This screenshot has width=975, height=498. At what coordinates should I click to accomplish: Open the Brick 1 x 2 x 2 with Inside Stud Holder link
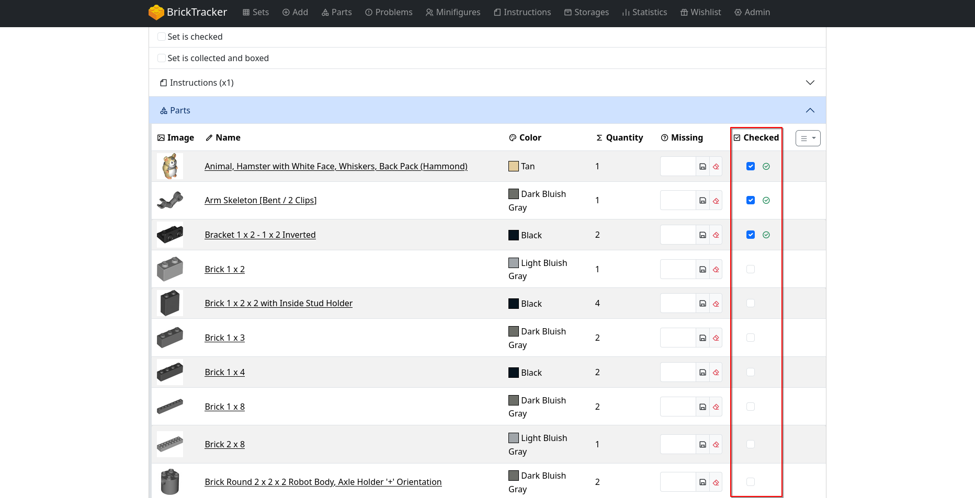tap(278, 303)
